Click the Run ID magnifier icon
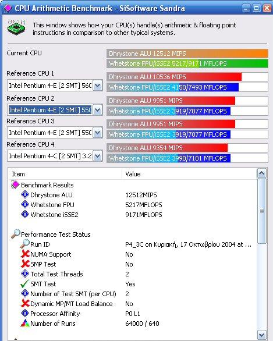The image size is (273, 341). [x=25, y=244]
